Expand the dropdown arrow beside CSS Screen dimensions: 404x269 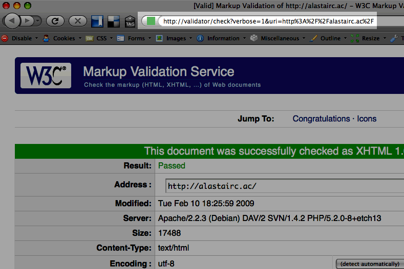(x=111, y=38)
